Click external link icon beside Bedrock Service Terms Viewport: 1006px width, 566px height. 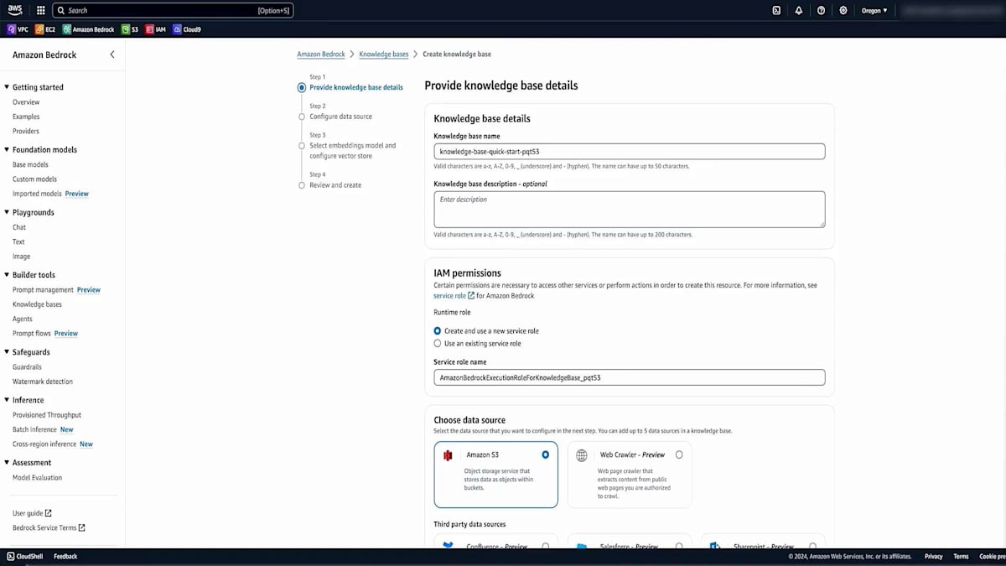[81, 528]
